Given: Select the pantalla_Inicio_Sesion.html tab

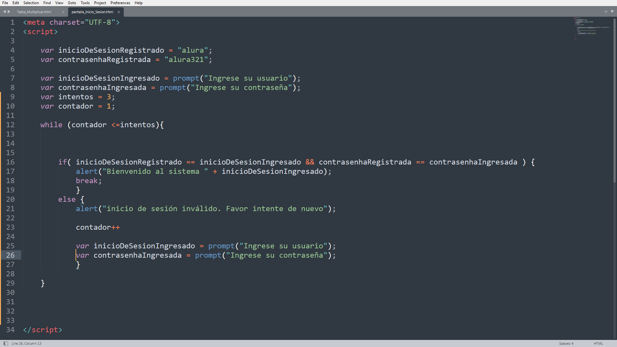Looking at the screenshot, I should (92, 12).
